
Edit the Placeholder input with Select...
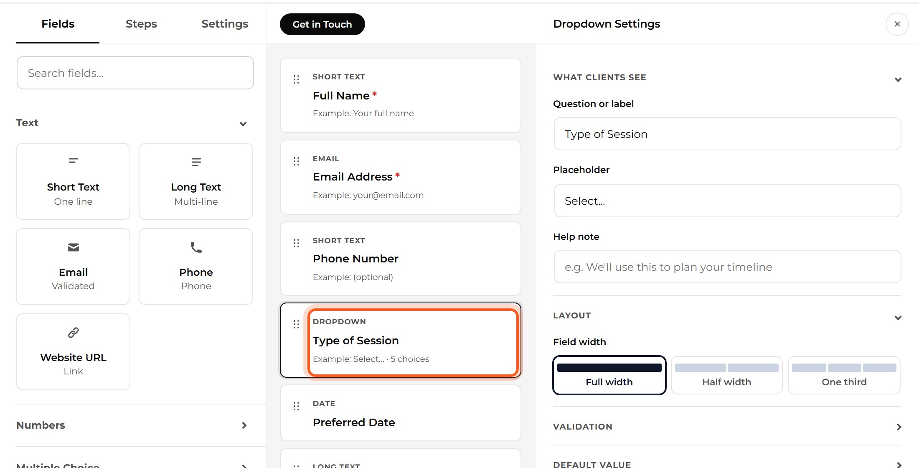point(727,201)
